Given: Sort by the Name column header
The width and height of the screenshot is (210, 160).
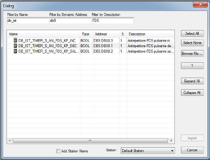Looking at the screenshot, I should (44, 34).
